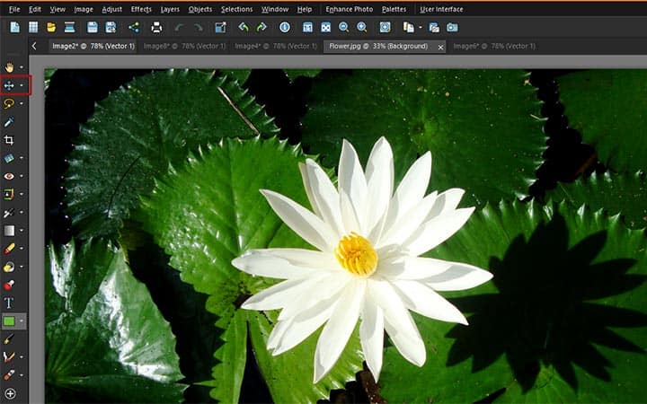Click the add tools plus icon
Screen dimensions: 647x404
click(x=10, y=394)
